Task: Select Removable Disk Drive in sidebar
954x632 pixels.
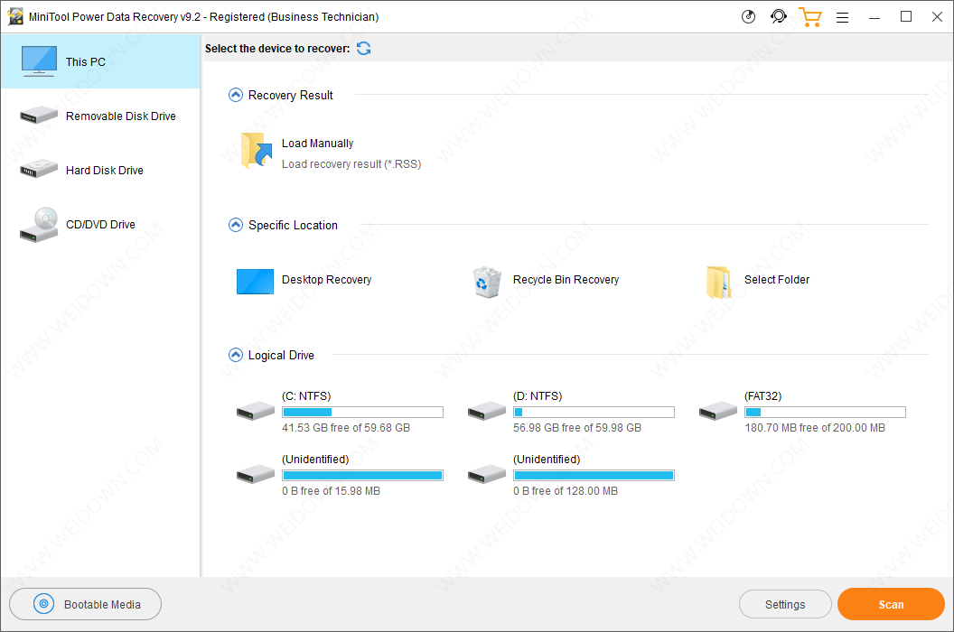Action: point(100,116)
